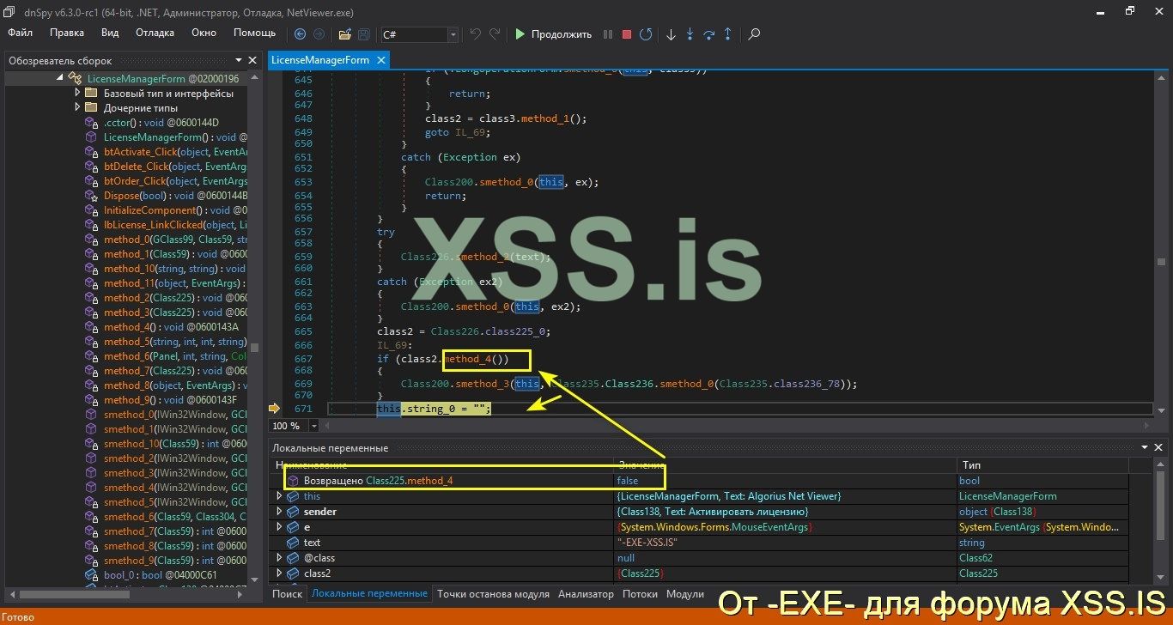Select lbLicense_LinkClicked in the tree
Viewport: 1173px width, 625px height.
coord(175,224)
